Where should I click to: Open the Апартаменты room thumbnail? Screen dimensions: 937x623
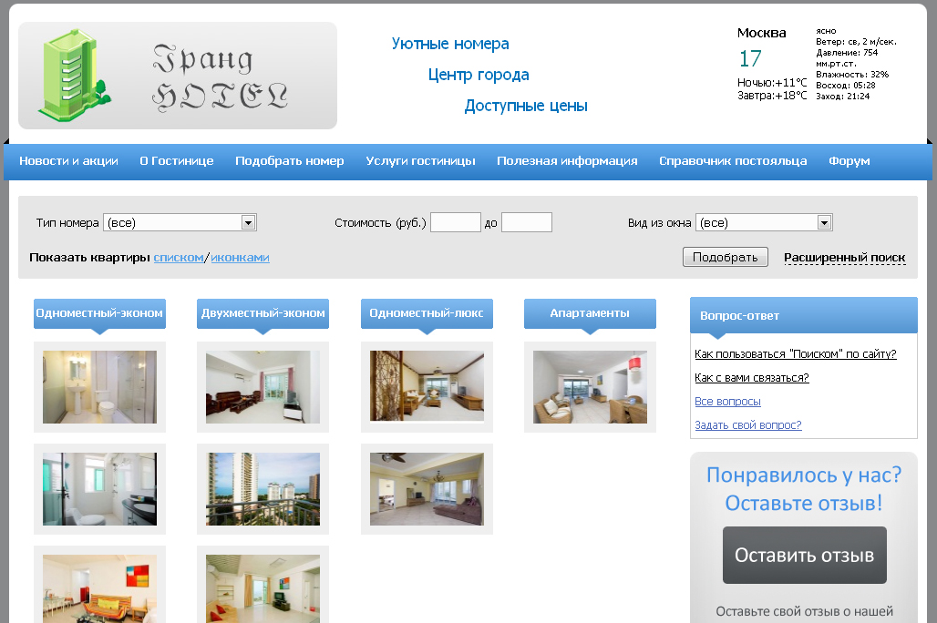pos(590,387)
